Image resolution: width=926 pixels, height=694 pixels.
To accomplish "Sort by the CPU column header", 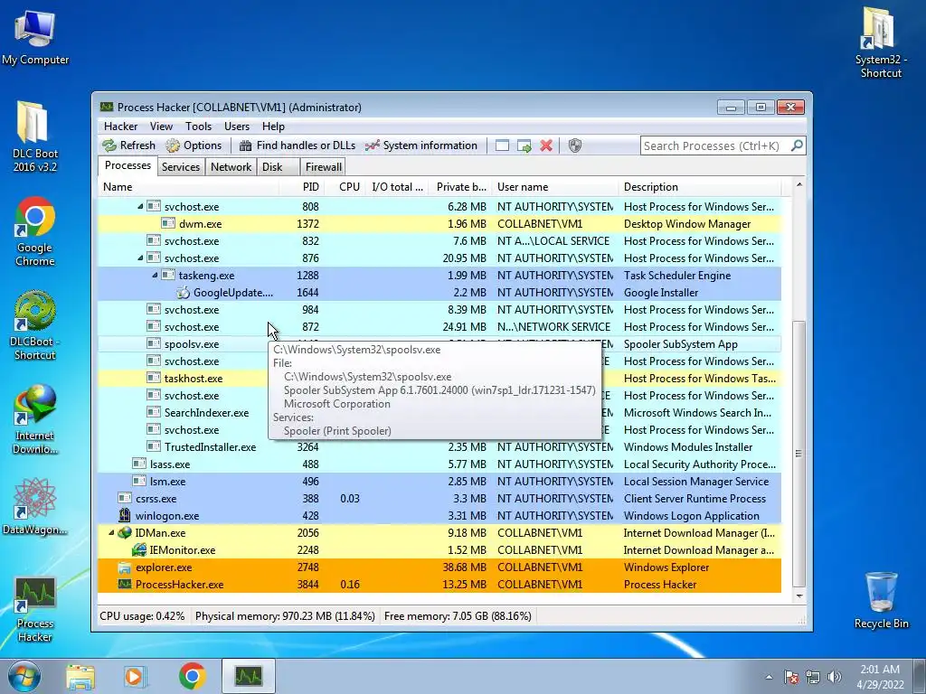I will pyautogui.click(x=345, y=187).
